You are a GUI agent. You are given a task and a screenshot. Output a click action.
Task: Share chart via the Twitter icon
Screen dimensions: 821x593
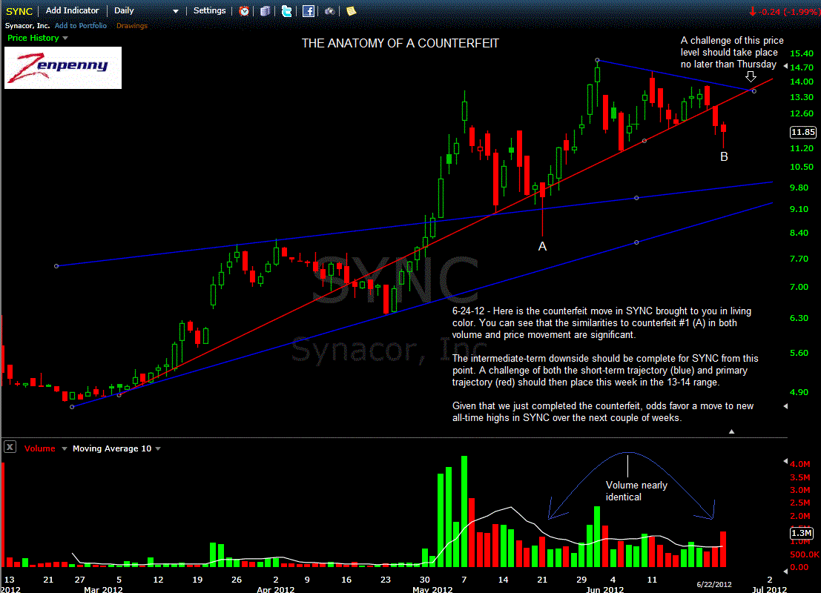[x=286, y=11]
